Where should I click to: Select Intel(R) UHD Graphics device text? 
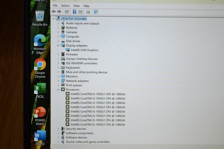pyautogui.click(x=84, y=50)
